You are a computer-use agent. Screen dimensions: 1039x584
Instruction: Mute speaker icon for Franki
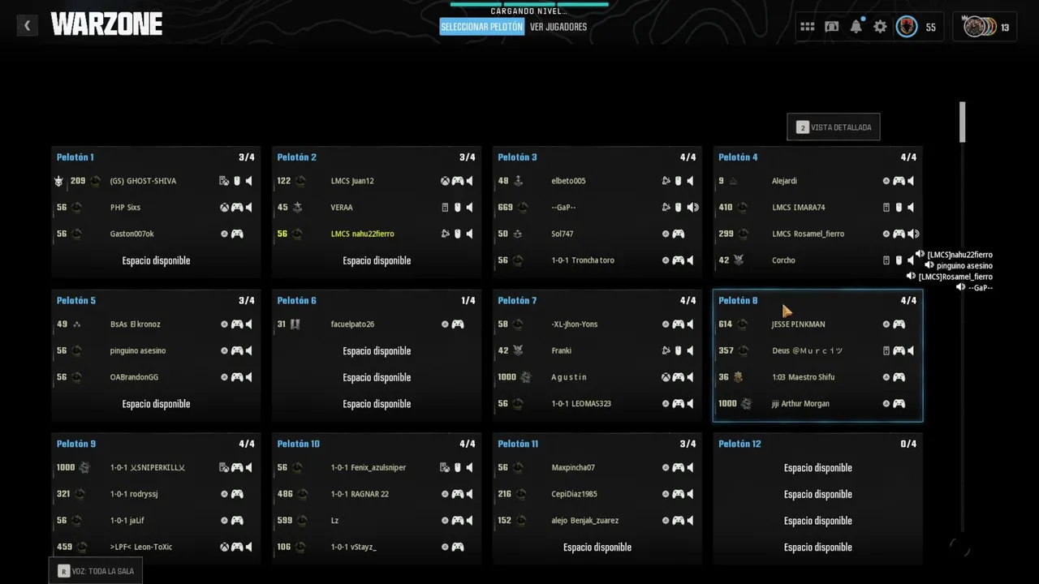(690, 351)
